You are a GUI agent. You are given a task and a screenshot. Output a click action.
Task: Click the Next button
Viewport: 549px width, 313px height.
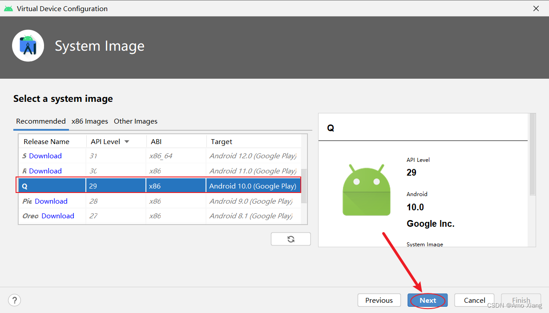(428, 300)
